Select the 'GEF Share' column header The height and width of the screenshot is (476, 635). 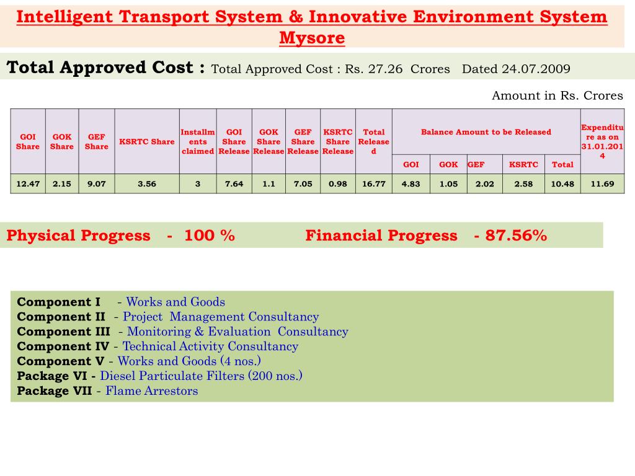coord(96,142)
